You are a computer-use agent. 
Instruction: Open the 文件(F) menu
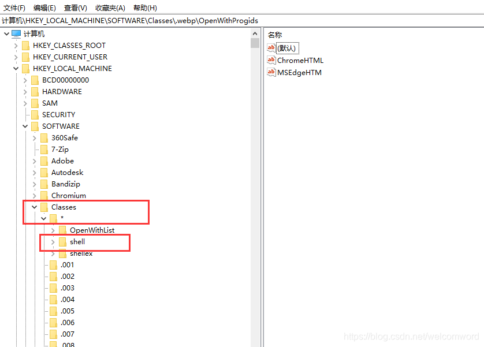click(14, 8)
